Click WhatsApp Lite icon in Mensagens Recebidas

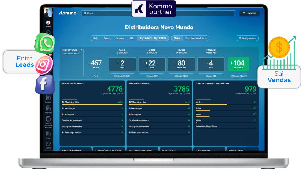click(x=63, y=102)
